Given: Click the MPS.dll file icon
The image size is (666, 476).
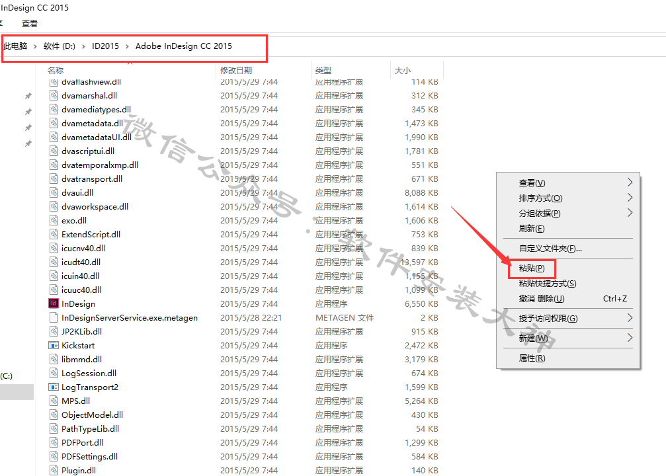Looking at the screenshot, I should [54, 401].
